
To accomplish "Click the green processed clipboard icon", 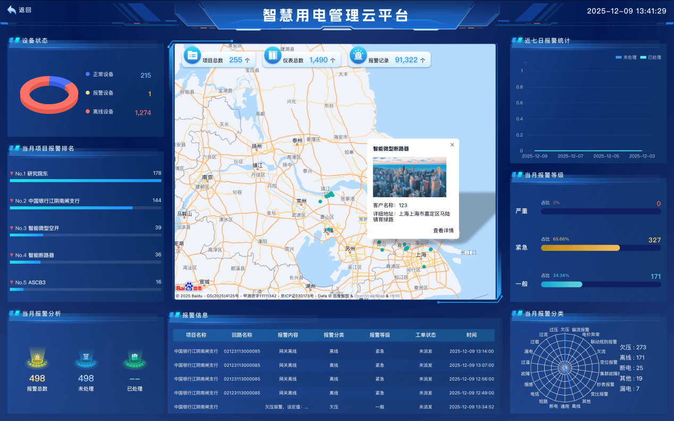I will [134, 360].
